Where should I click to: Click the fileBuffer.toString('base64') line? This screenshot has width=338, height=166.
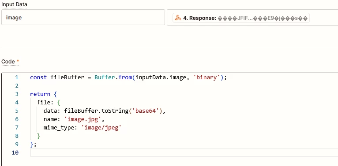[104, 111]
